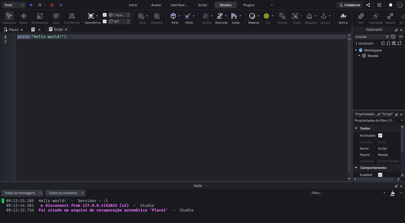
Task: Go to next search result in Explorador
Action: point(388,43)
